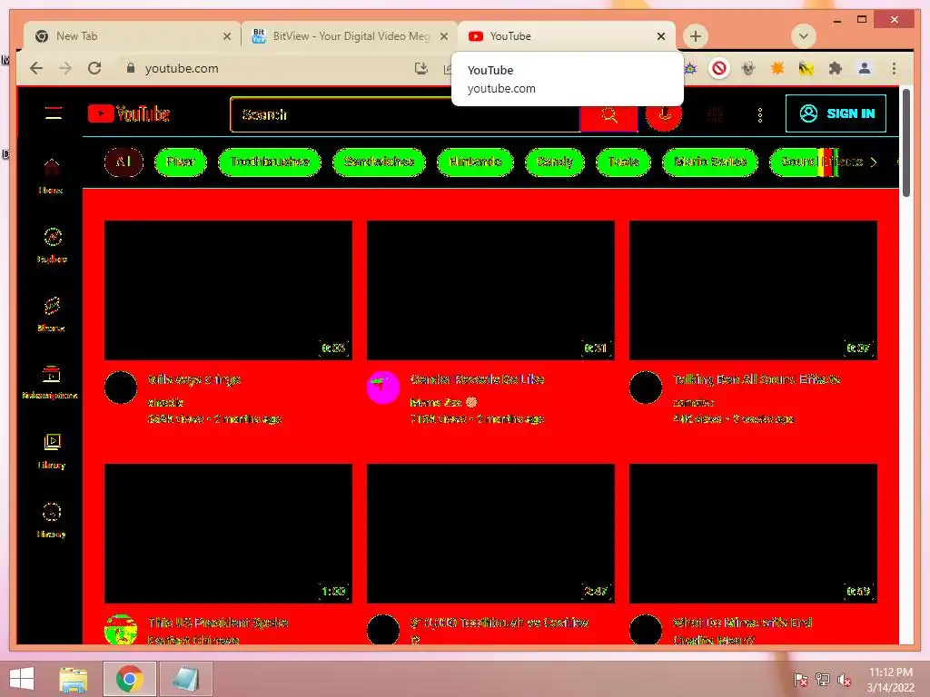This screenshot has width=930, height=697.
Task: Open the puzzle-piece Extensions menu
Action: tap(836, 69)
